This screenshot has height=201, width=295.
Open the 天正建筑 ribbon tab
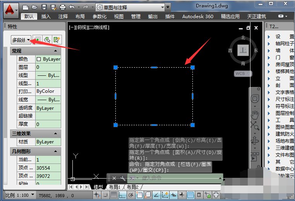point(256,17)
